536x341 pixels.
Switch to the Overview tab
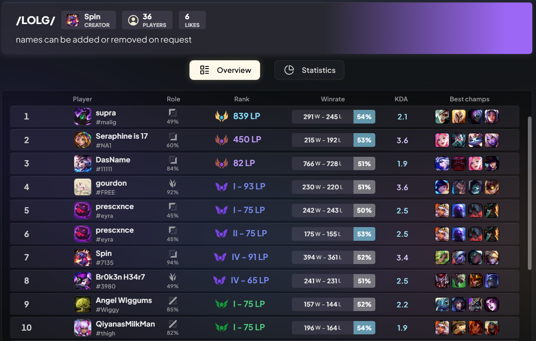tap(225, 70)
